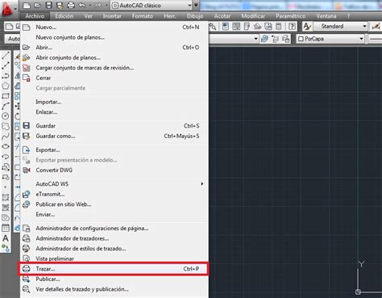Choose Administrador de configuraciones de página...
This screenshot has height=298, width=382.
(114, 229)
